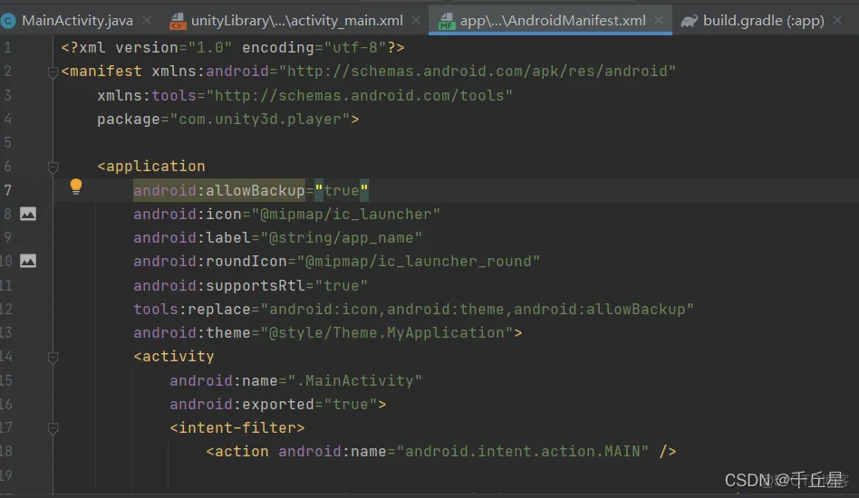Close the build.gradle (:app) tab
This screenshot has height=498, width=859.
[837, 20]
